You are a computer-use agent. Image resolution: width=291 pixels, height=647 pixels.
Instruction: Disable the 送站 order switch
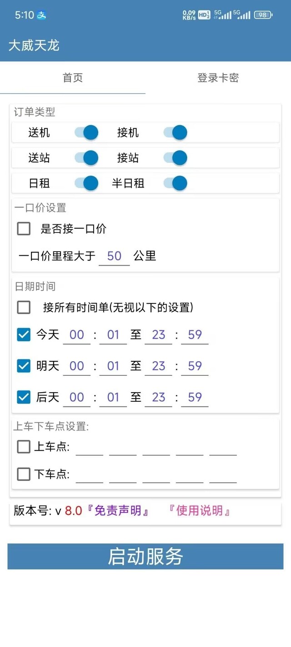pyautogui.click(x=86, y=158)
